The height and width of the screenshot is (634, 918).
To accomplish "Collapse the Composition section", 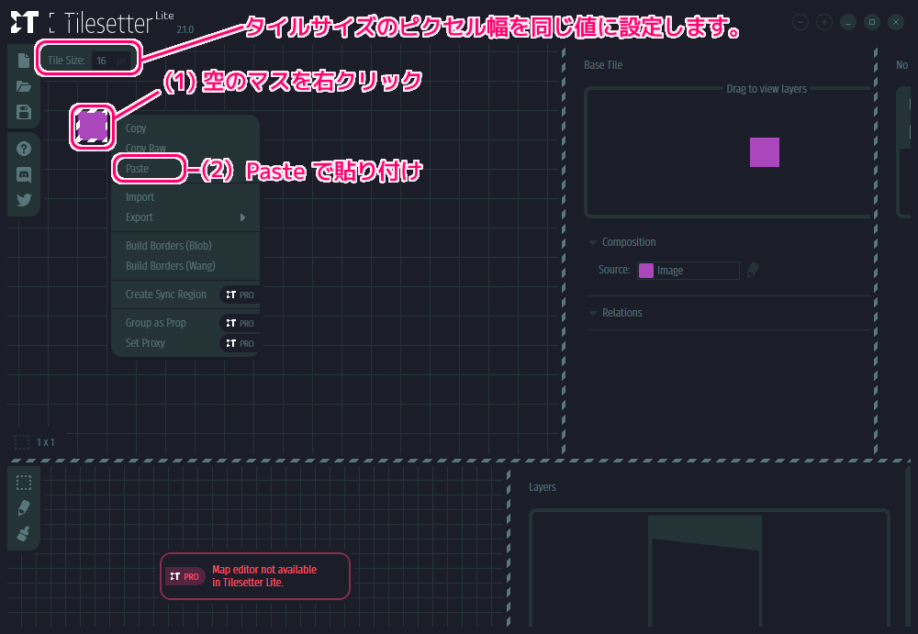I will coord(592,242).
